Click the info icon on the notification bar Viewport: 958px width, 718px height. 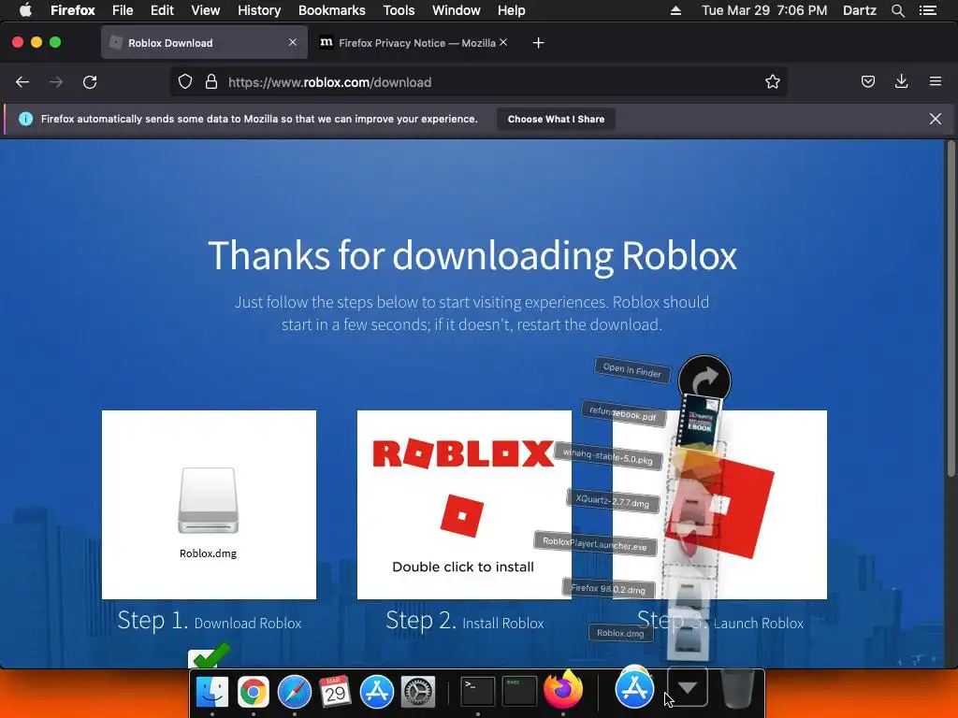(x=25, y=119)
